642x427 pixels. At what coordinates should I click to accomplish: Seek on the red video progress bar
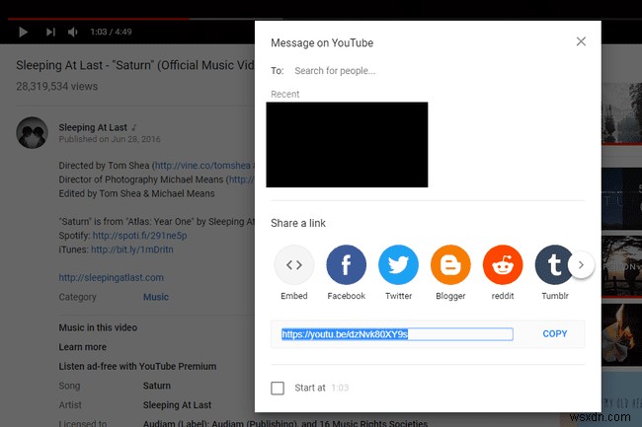click(x=98, y=19)
